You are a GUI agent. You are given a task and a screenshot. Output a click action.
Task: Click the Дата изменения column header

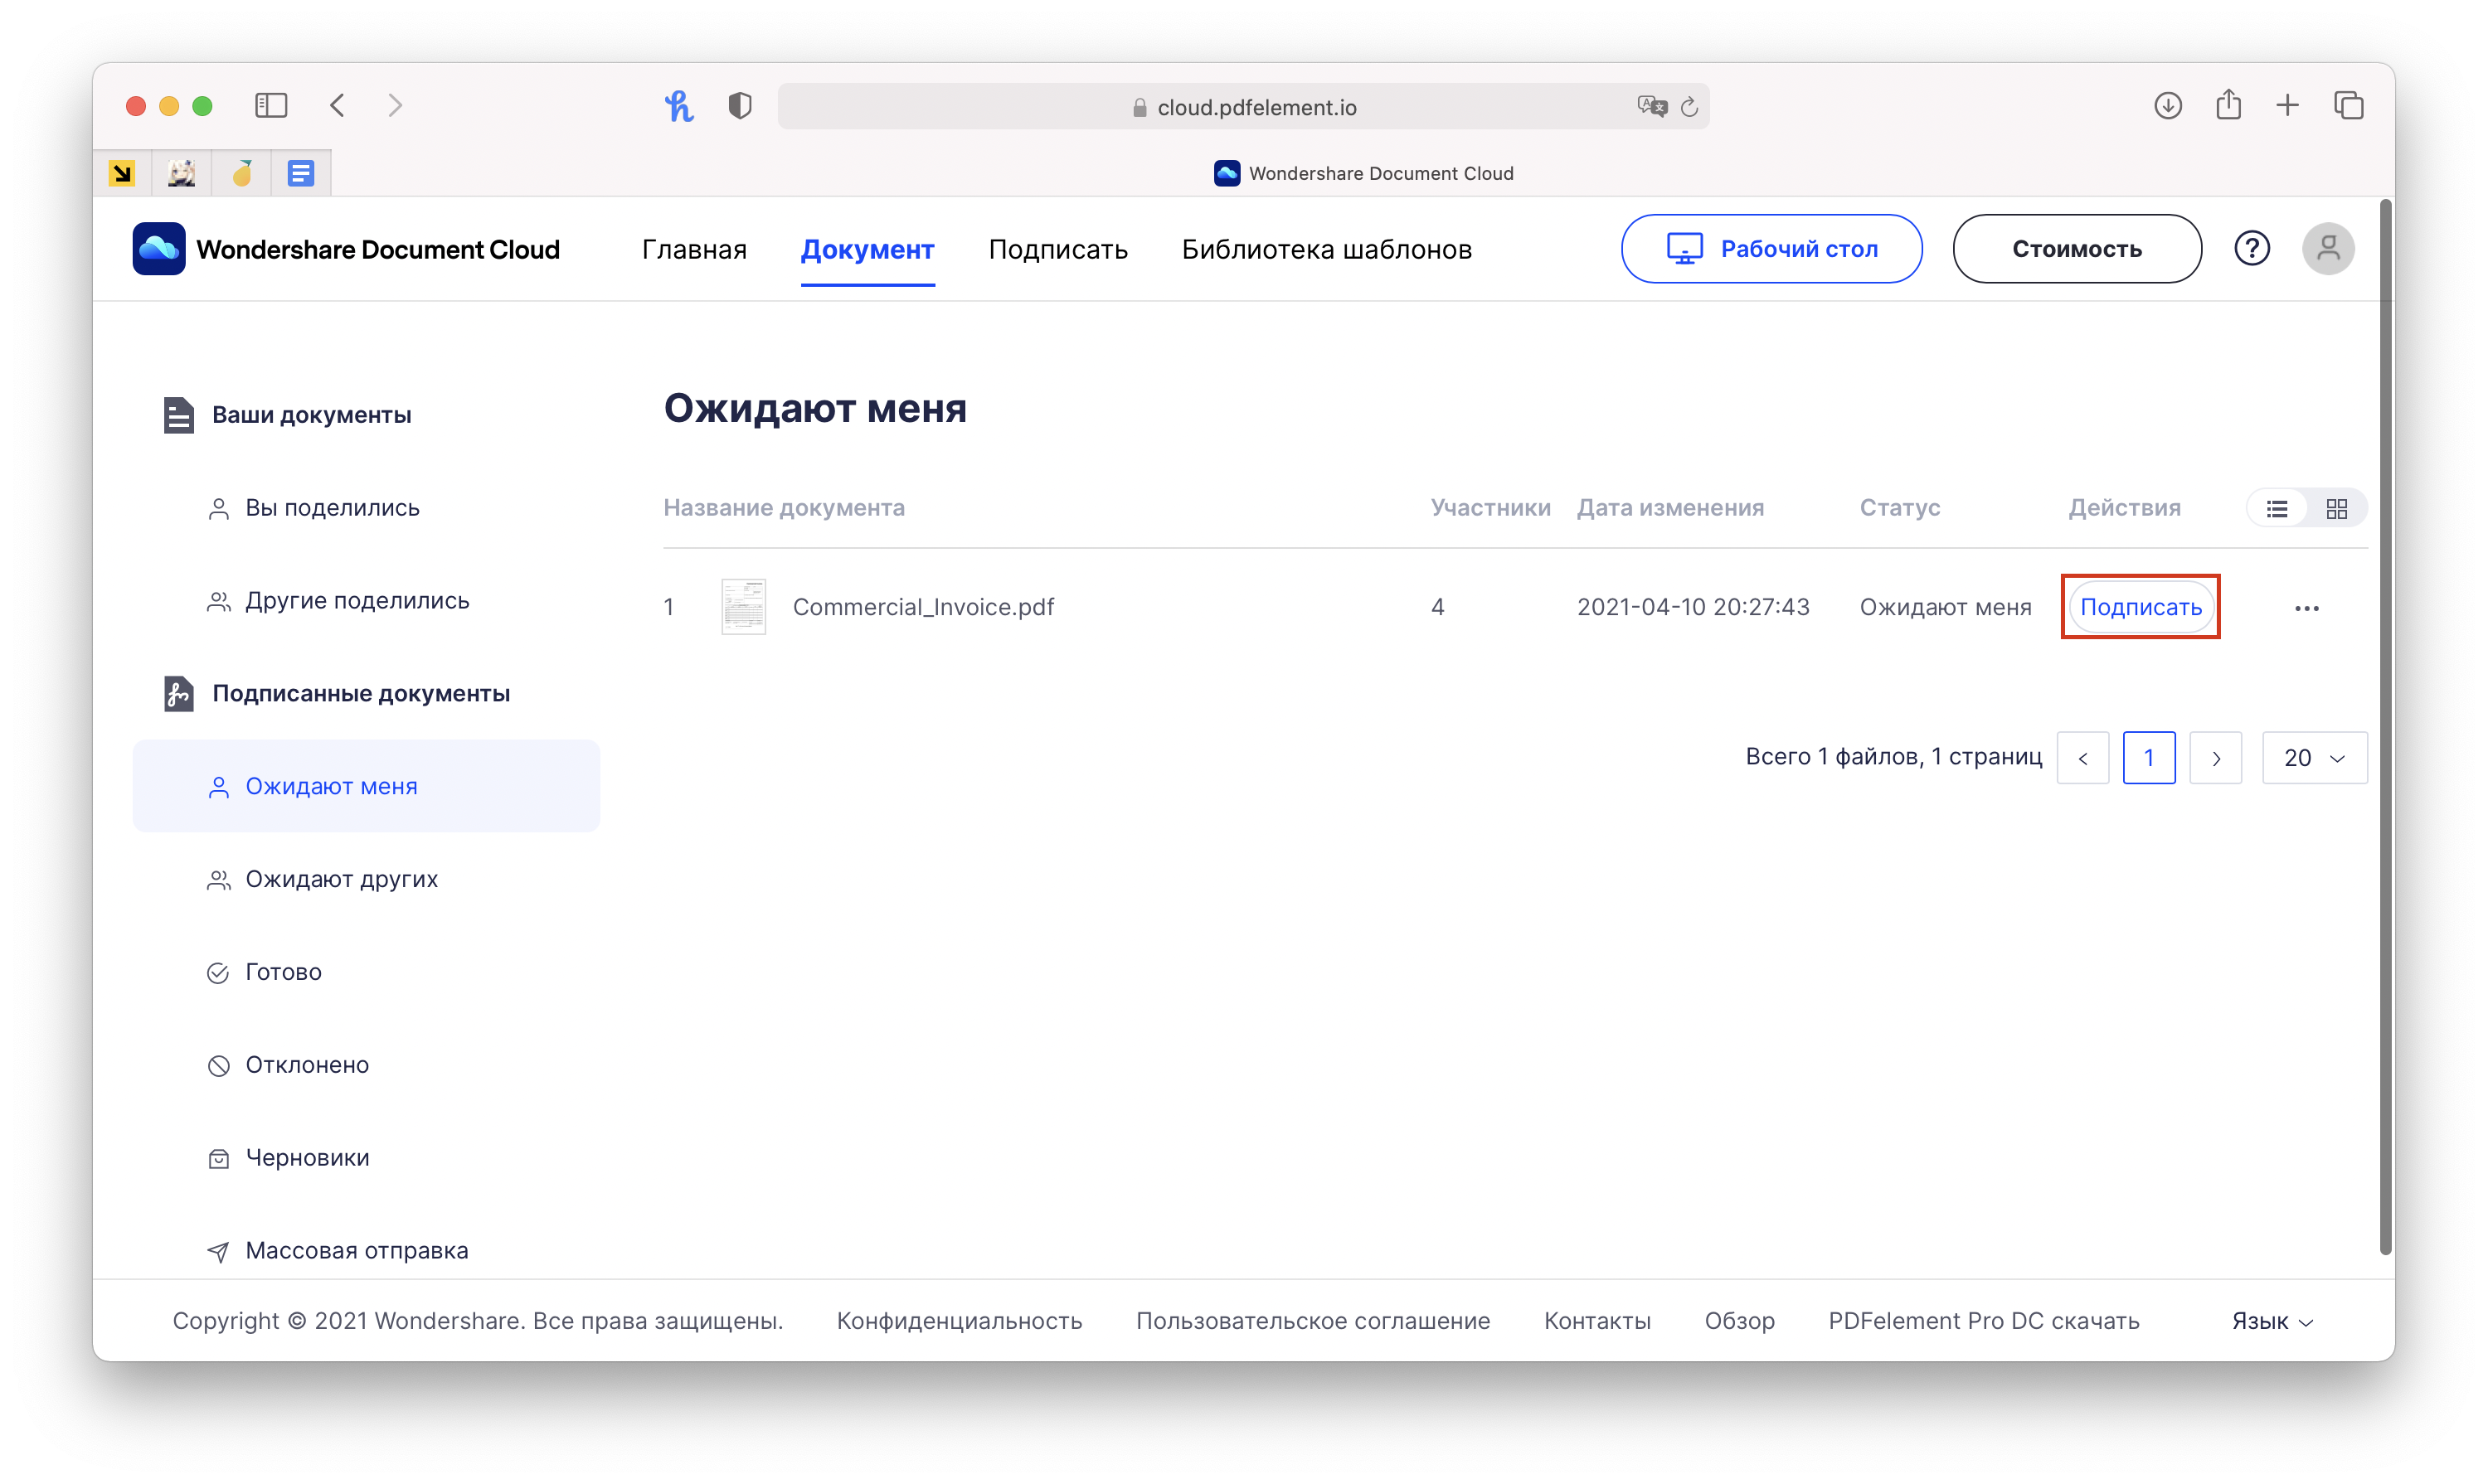click(x=1669, y=508)
